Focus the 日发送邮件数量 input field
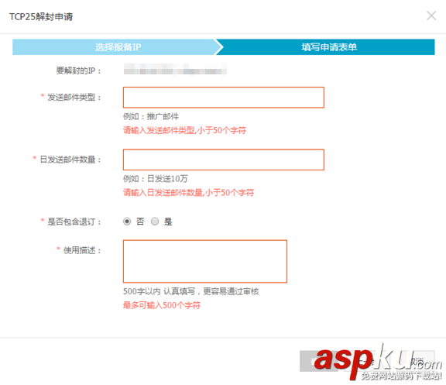Screen dimensions: 446x385 coord(224,160)
